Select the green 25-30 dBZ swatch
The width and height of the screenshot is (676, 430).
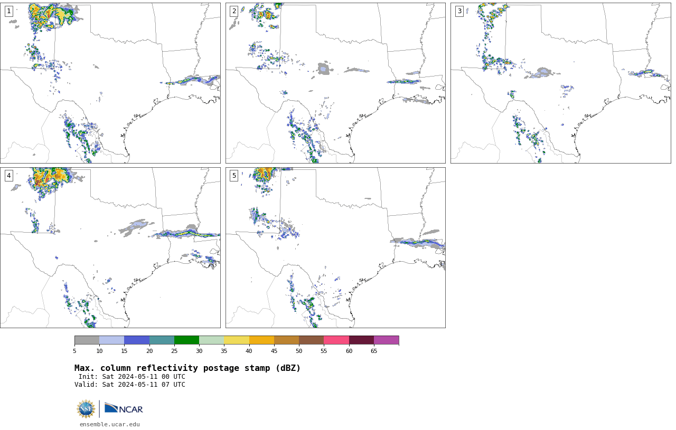click(186, 340)
